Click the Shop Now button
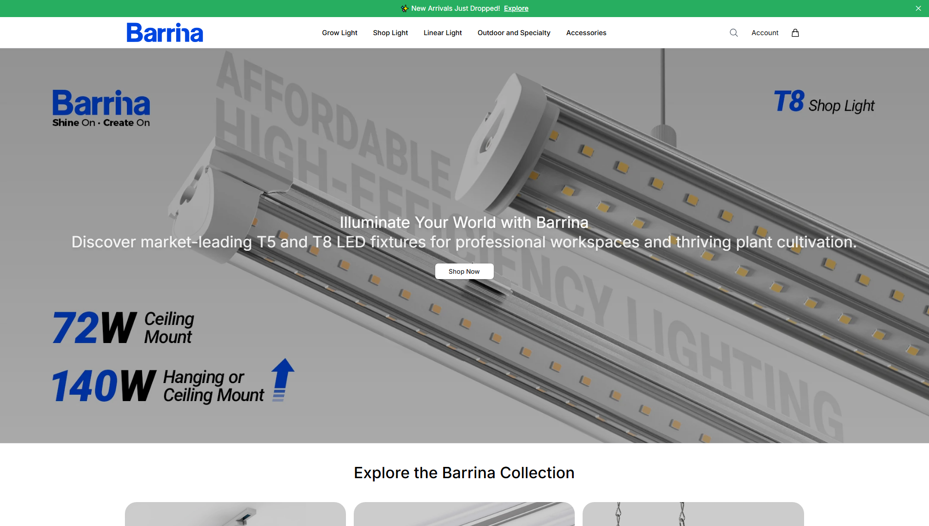 coord(464,271)
